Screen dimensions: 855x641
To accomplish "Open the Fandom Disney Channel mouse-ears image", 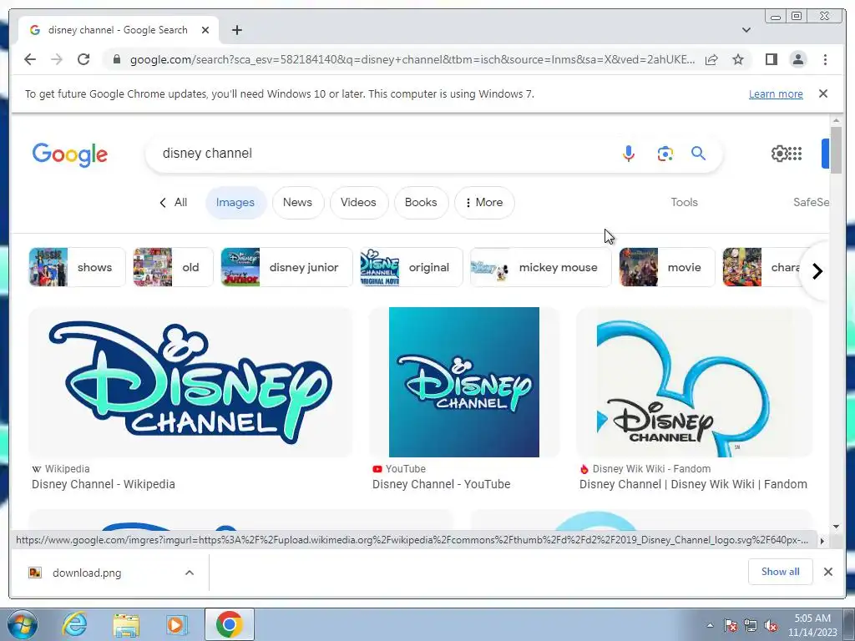I will [694, 382].
